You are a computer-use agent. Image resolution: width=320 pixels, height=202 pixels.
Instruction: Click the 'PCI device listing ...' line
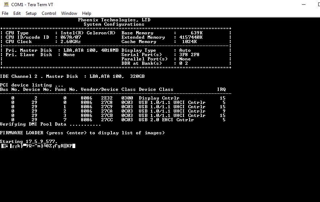tap(31, 85)
